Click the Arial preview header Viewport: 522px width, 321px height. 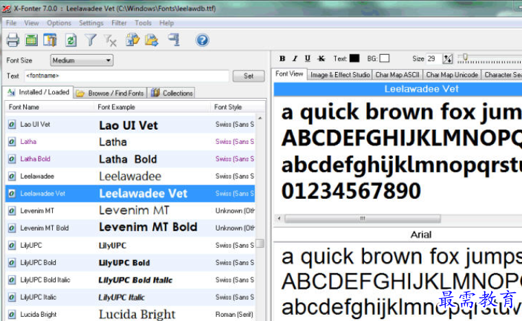pyautogui.click(x=398, y=235)
